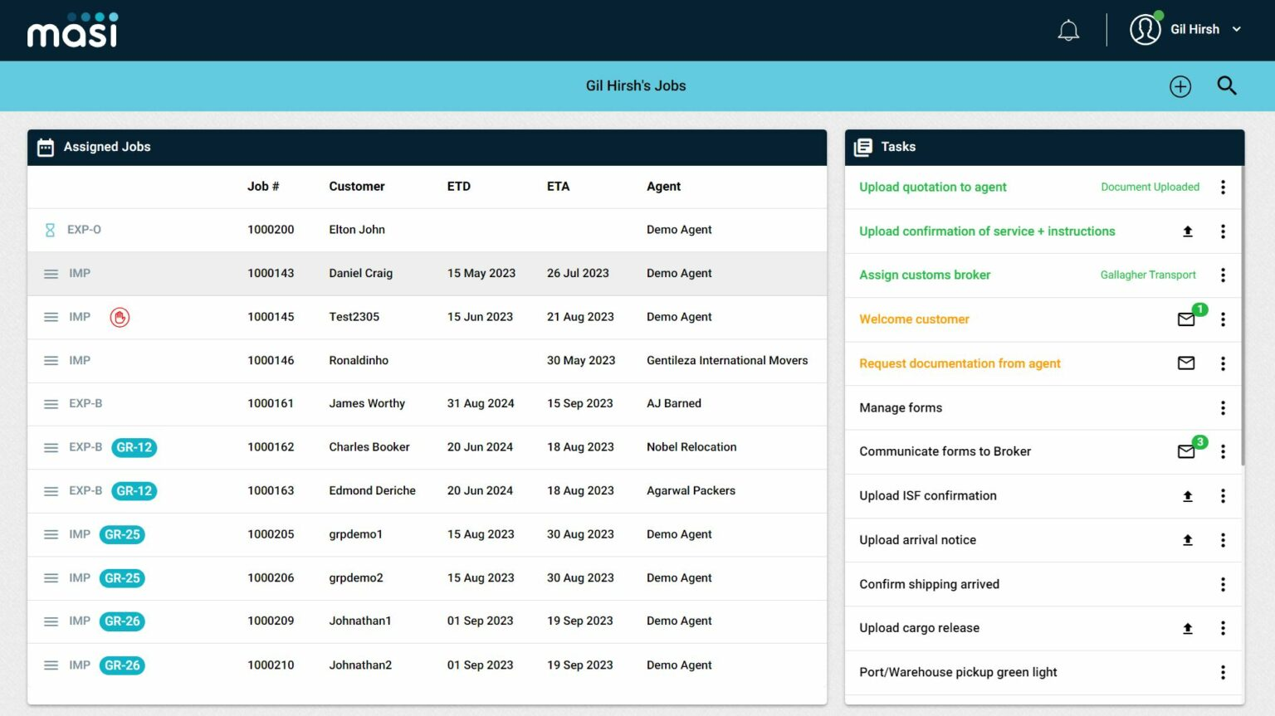Open the drag handle on Daniel Craig row

pos(51,274)
